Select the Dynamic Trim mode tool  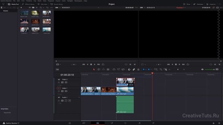[103, 69]
